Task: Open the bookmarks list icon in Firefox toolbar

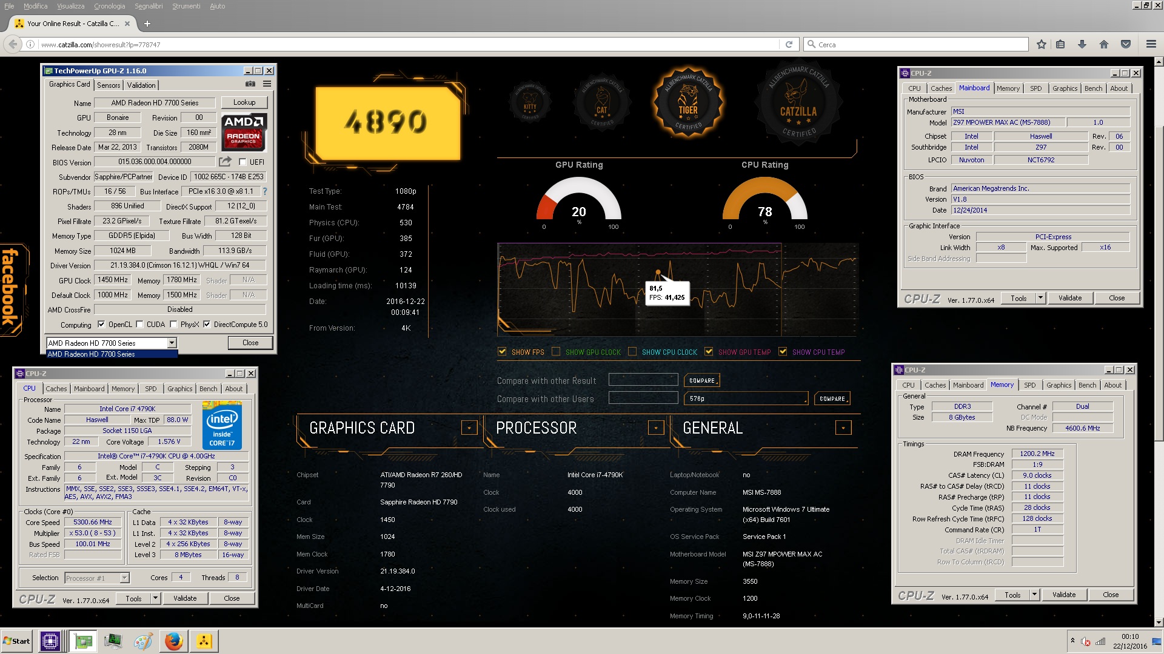Action: click(x=1060, y=44)
